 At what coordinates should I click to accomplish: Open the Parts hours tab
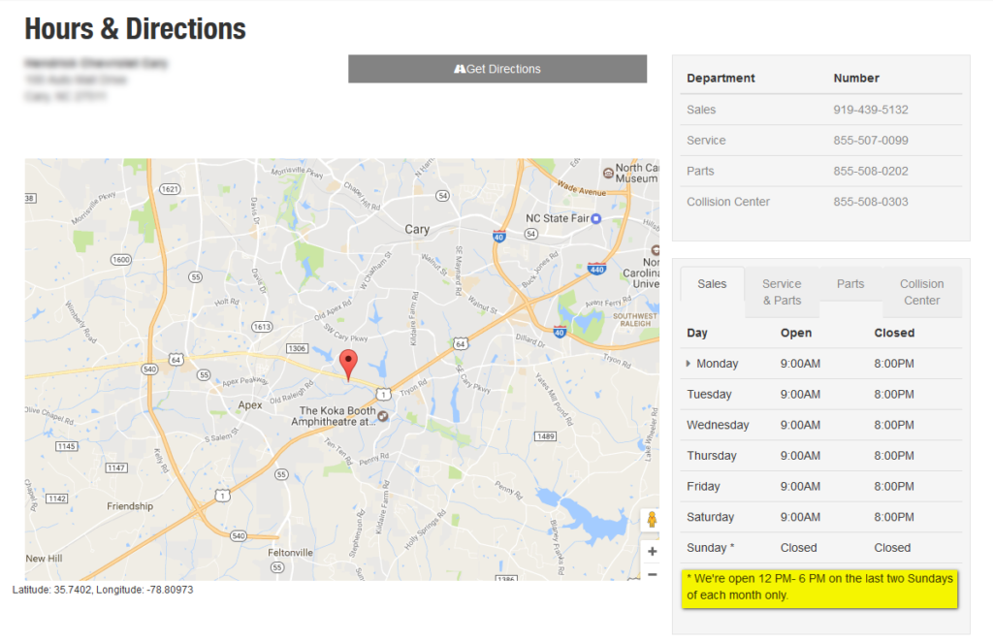click(x=850, y=284)
